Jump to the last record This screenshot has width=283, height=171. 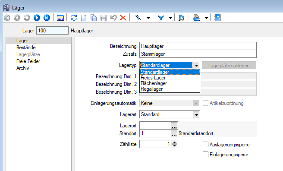(x=47, y=18)
